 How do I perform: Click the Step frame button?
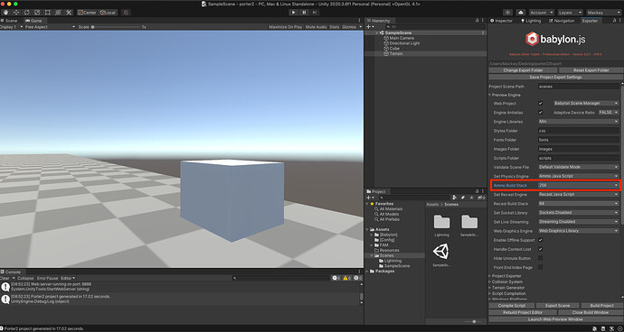pos(315,13)
